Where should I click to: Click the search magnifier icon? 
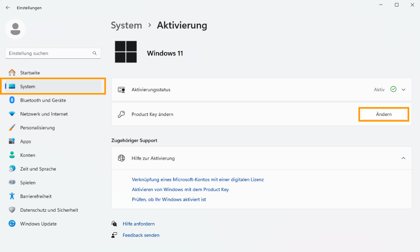coord(94,53)
